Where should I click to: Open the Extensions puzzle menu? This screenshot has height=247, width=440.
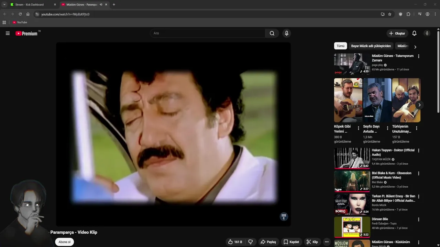click(408, 14)
